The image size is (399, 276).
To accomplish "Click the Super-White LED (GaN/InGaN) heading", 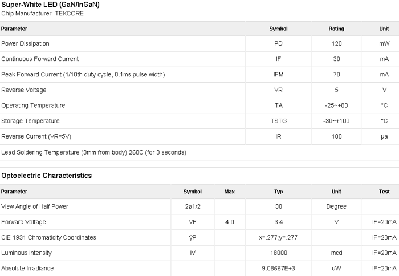I will pos(50,5).
